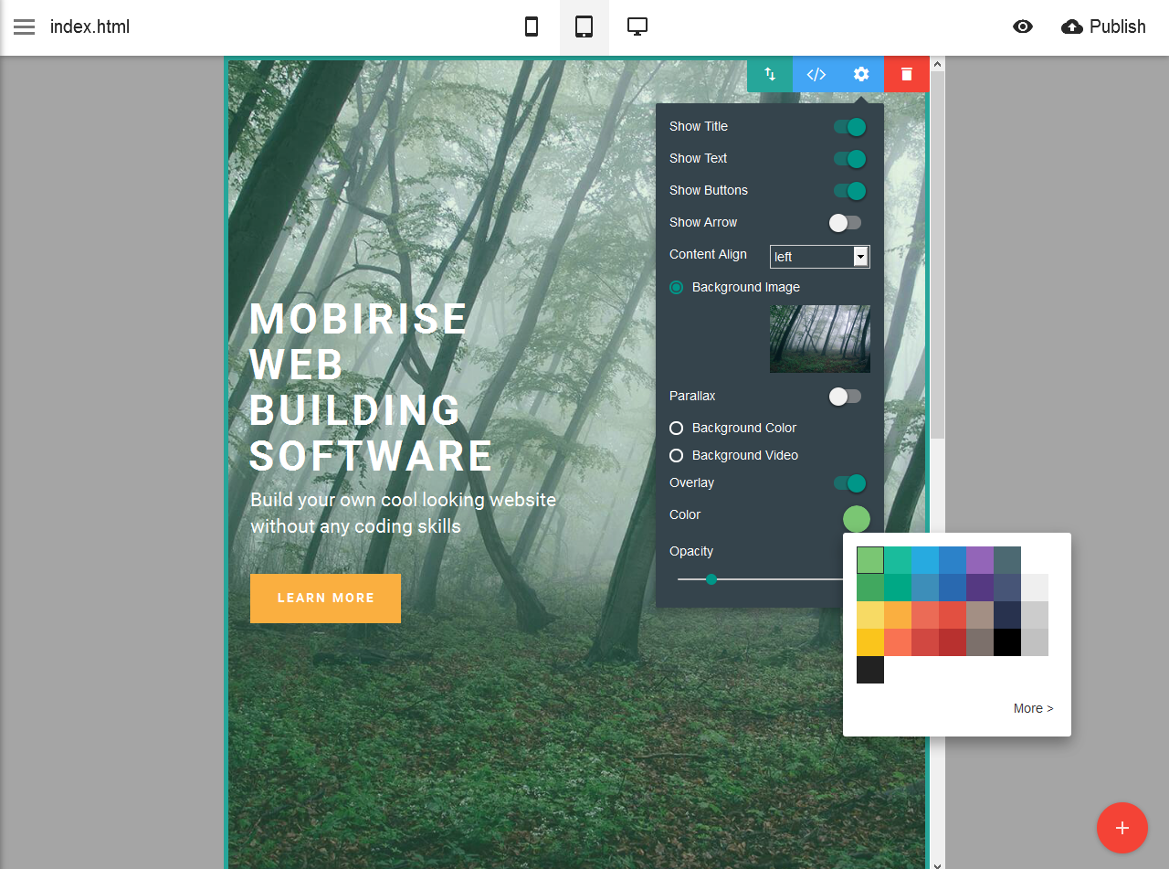
Task: Pick the black swatch in the palette
Action: 1007,642
